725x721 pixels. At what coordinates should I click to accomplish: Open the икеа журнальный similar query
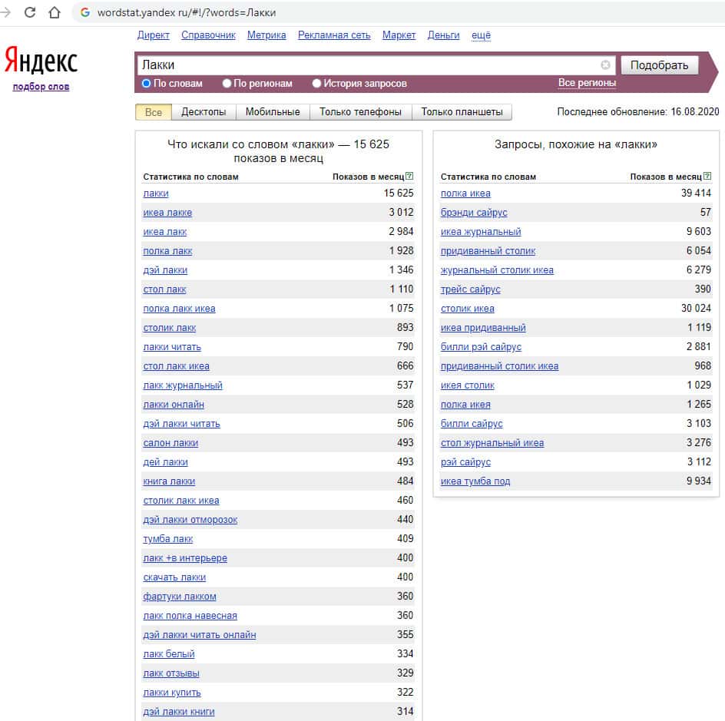coord(481,232)
